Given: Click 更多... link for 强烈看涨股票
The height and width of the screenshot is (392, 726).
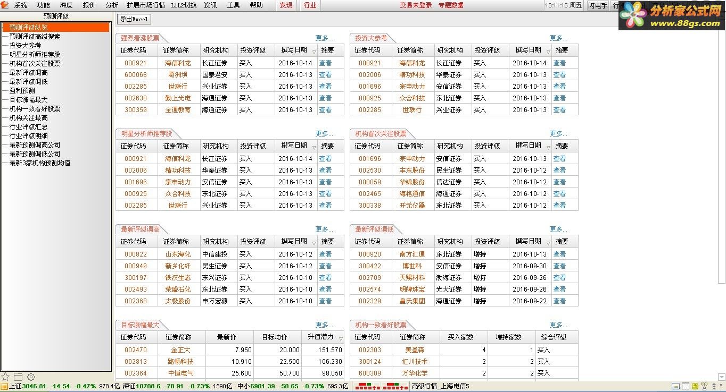Looking at the screenshot, I should pyautogui.click(x=324, y=38).
